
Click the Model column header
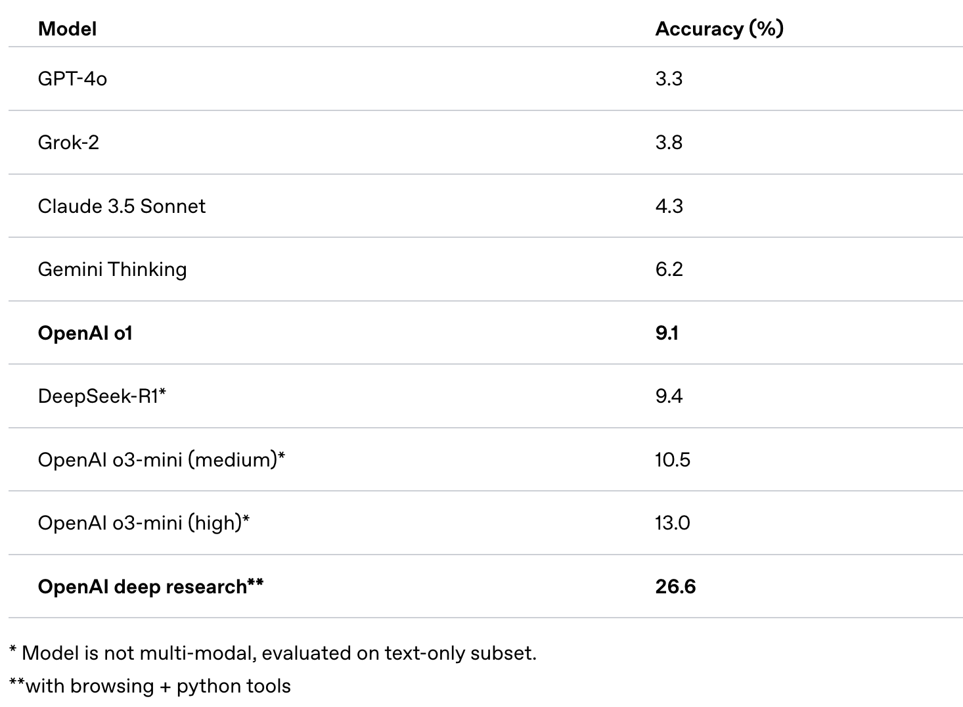coord(67,29)
